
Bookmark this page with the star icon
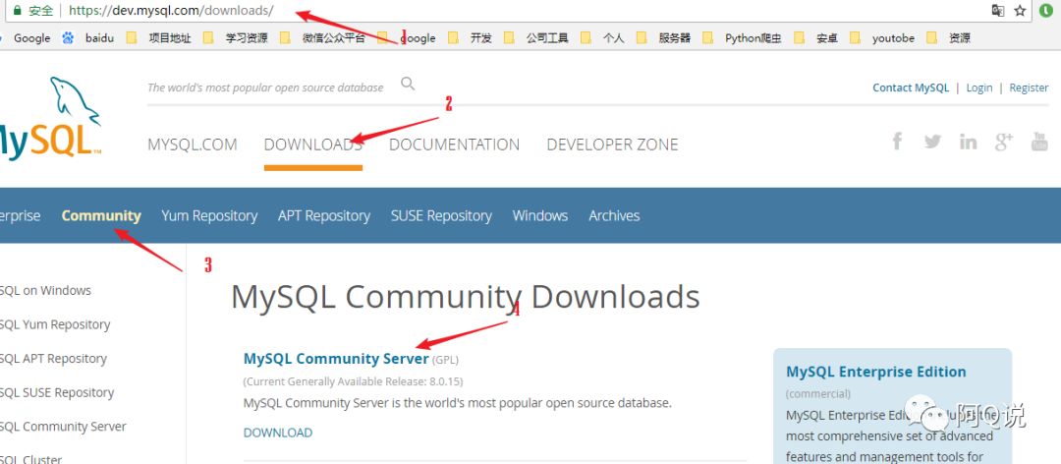pyautogui.click(x=1021, y=11)
